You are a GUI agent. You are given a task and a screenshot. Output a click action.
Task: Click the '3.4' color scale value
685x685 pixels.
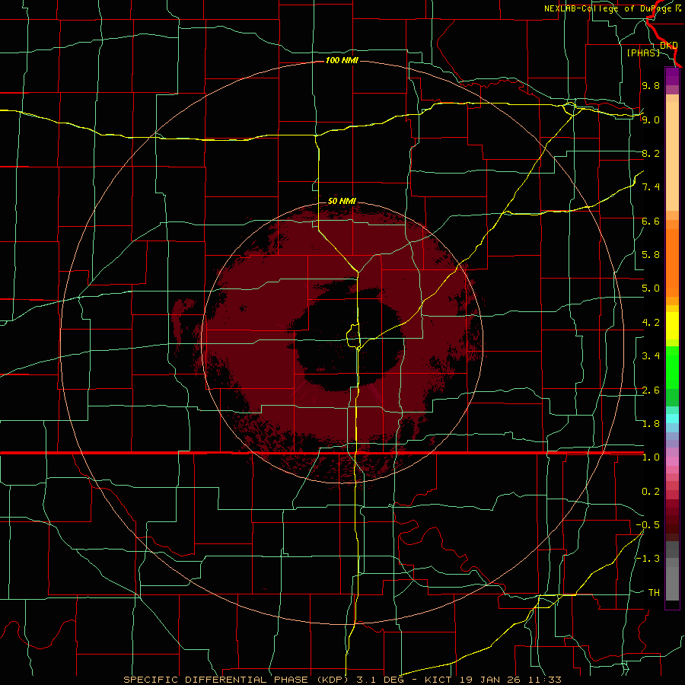[x=651, y=356]
